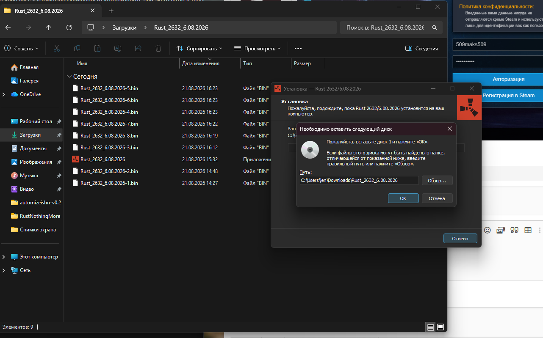Screen dimensions: 543x338
Task: Open the Сортировать dropdown
Action: click(199, 48)
